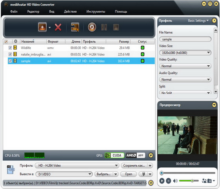Open the Помощь menu
Image resolution: width=220 pixels, height=189 pixels.
(121, 11)
